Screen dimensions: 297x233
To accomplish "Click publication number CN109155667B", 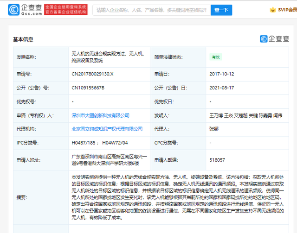I will point(88,88).
